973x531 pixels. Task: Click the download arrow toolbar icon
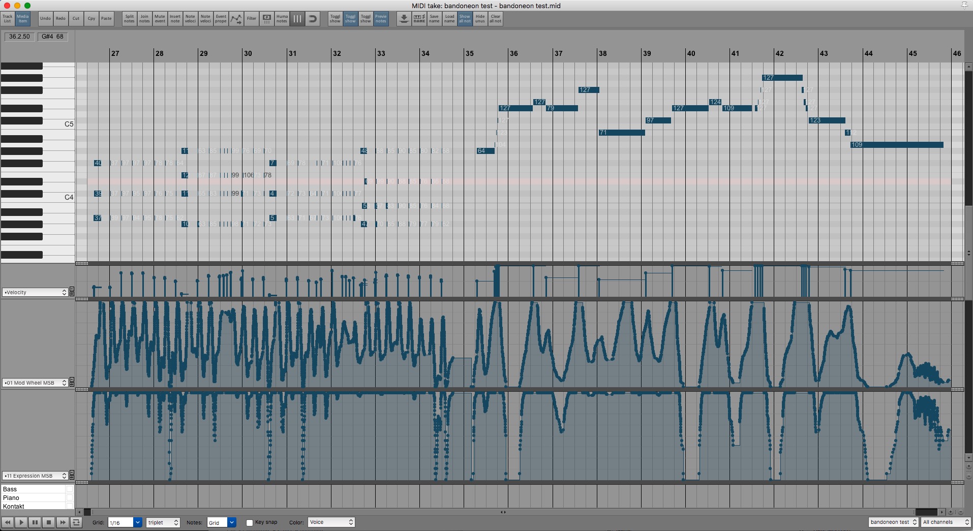tap(404, 19)
